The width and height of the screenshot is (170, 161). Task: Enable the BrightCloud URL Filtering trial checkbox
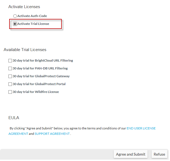tap(10, 61)
